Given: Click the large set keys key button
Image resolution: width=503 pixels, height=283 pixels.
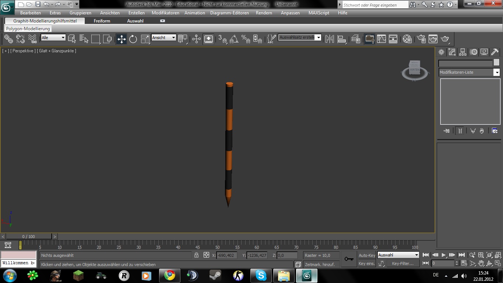Looking at the screenshot, I should [x=349, y=259].
